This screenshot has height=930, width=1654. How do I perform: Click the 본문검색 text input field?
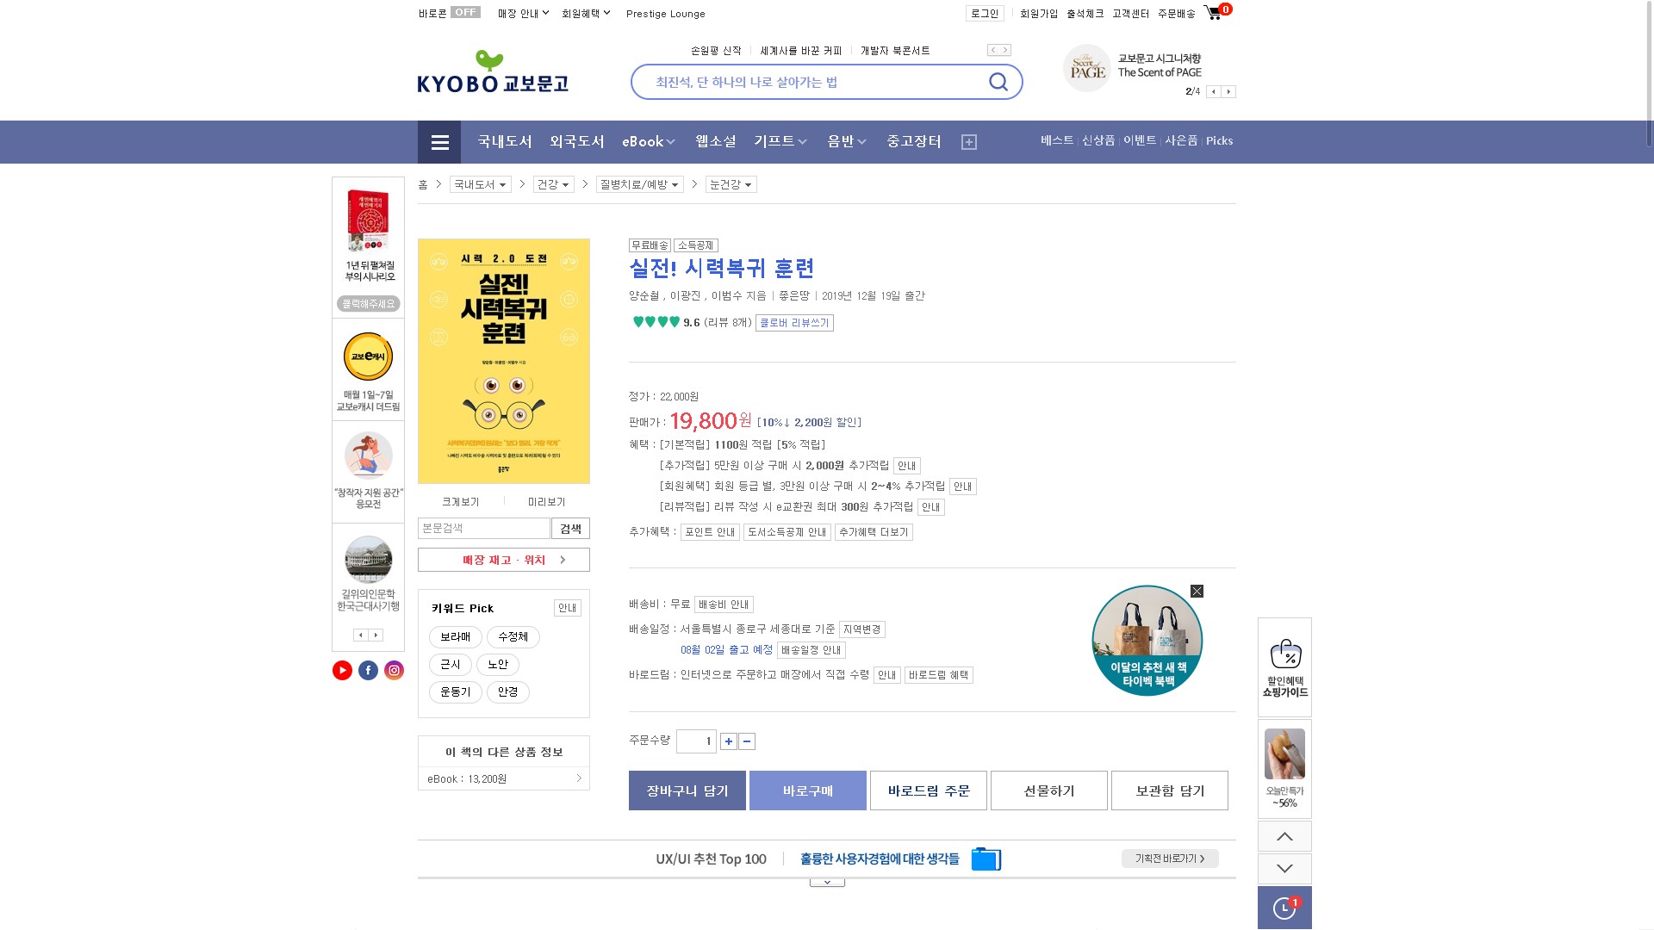(483, 529)
